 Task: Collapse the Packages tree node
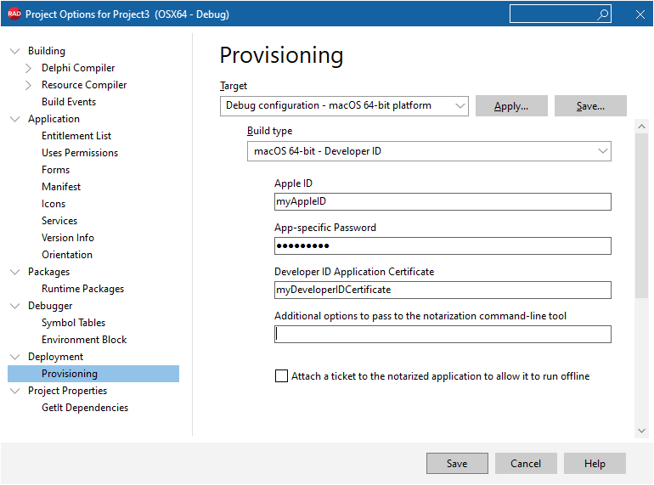coord(15,272)
